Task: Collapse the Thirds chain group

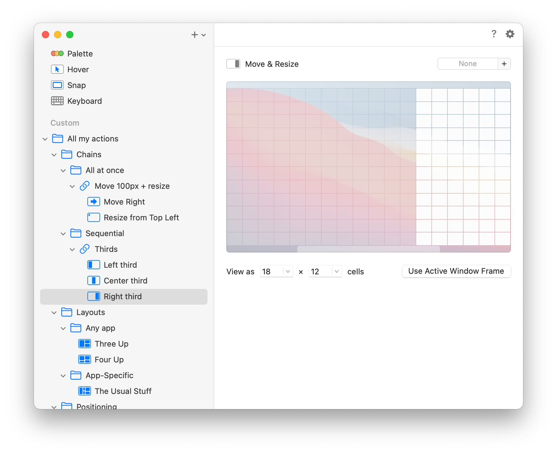Action: [x=72, y=249]
